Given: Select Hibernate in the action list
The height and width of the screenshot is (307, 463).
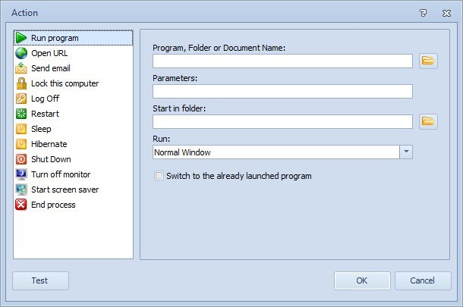Looking at the screenshot, I should (49, 144).
